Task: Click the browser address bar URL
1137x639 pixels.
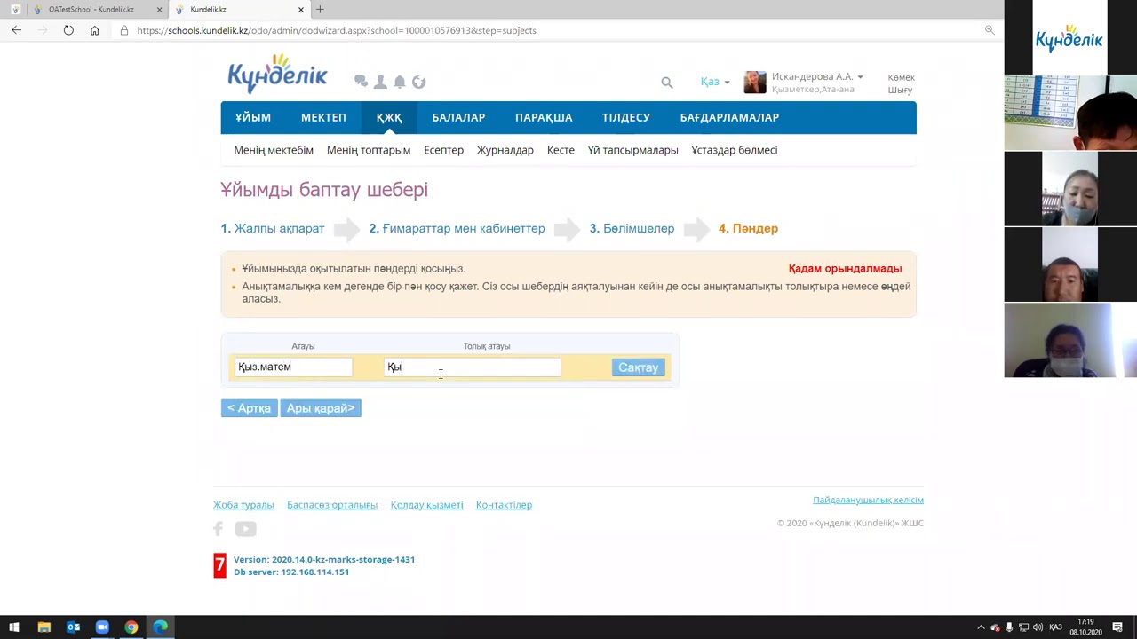Action: tap(337, 30)
